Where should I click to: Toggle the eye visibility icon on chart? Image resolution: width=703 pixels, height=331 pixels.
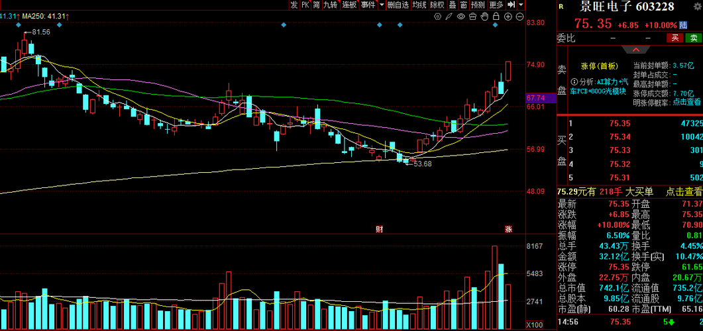[461, 17]
